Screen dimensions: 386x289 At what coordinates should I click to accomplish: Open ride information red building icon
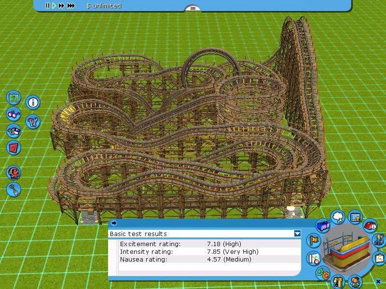coord(370,225)
